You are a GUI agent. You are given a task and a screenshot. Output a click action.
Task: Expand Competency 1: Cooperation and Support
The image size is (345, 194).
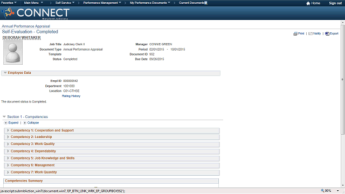pyautogui.click(x=8, y=130)
